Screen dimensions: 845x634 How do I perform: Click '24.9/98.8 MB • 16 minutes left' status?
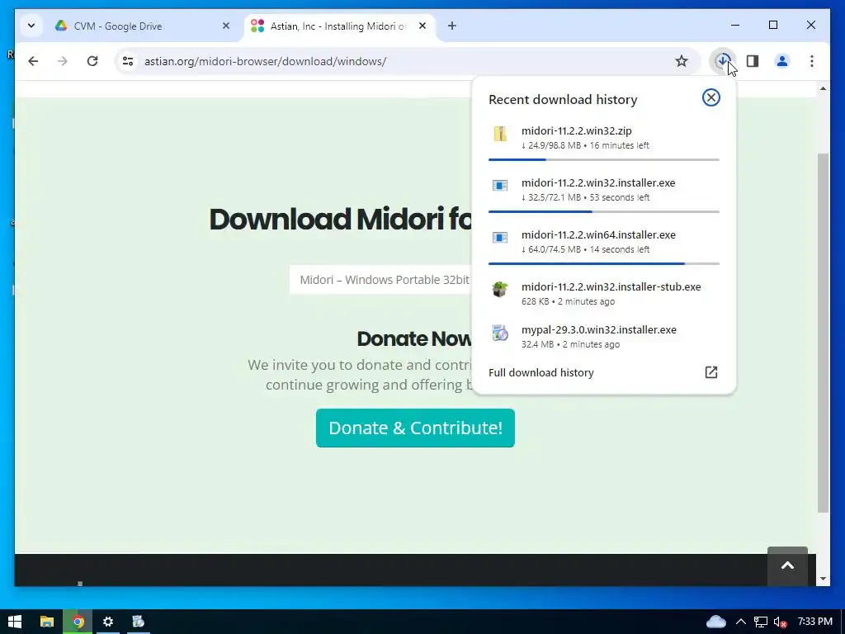tap(585, 145)
